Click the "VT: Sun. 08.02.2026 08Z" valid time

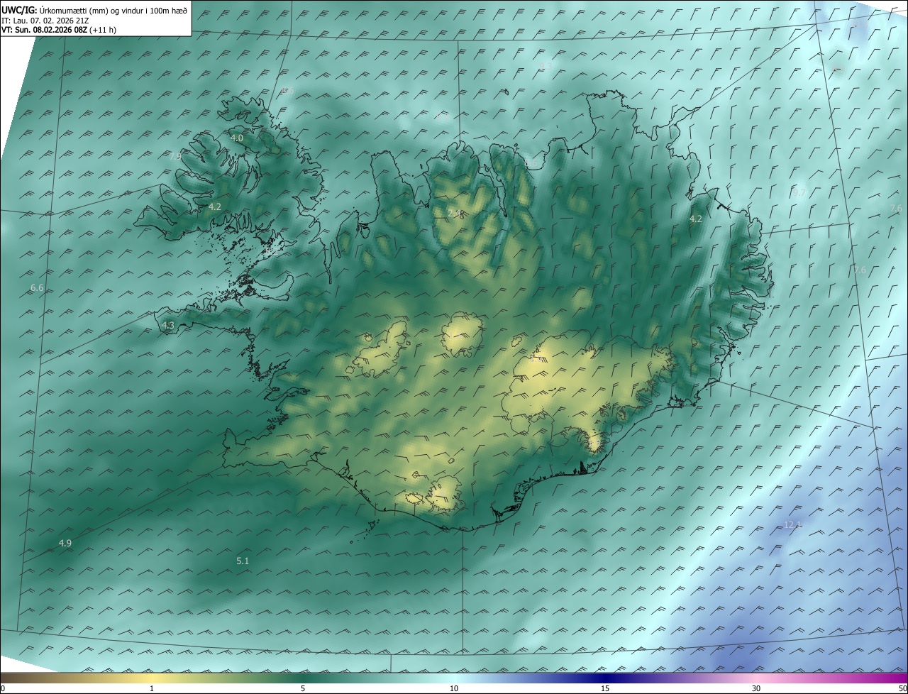(44, 30)
